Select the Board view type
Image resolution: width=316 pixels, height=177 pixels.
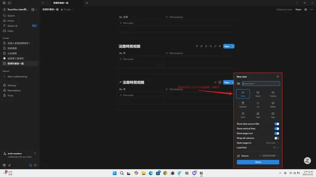tap(258, 94)
